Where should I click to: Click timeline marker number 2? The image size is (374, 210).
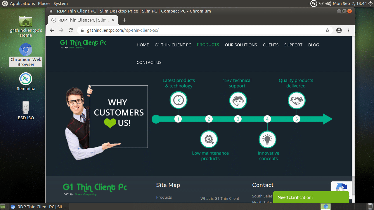coord(209,119)
